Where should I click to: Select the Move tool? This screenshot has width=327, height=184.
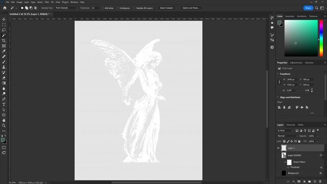[x=4, y=19]
